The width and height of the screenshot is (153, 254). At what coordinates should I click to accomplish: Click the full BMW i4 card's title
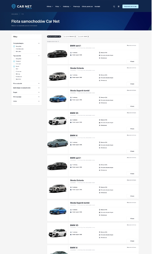tap(74, 136)
